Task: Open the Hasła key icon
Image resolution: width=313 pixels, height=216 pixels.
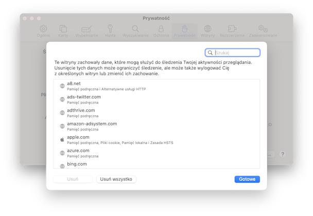Action: (110, 29)
